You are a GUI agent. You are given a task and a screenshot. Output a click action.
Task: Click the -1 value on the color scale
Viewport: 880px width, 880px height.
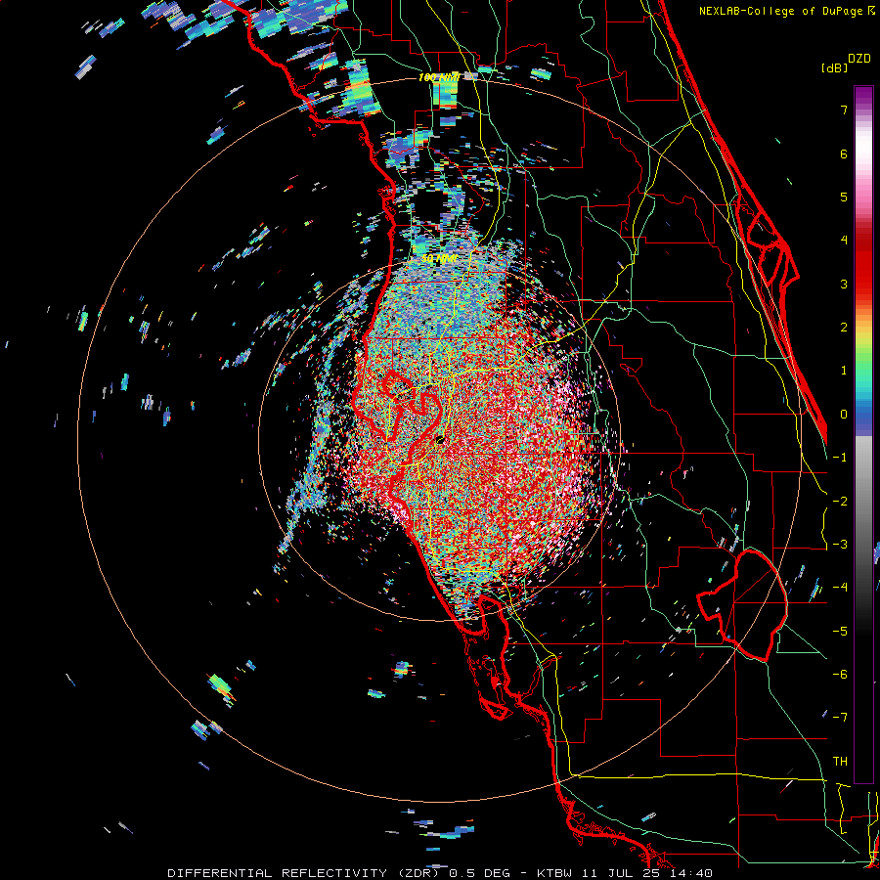tap(840, 458)
